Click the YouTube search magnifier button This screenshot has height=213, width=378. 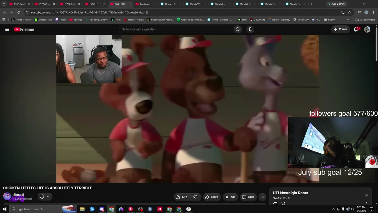[238, 29]
